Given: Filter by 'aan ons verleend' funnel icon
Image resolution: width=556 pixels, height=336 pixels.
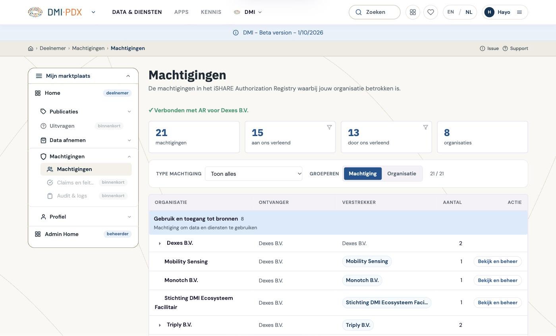Looking at the screenshot, I should (329, 127).
